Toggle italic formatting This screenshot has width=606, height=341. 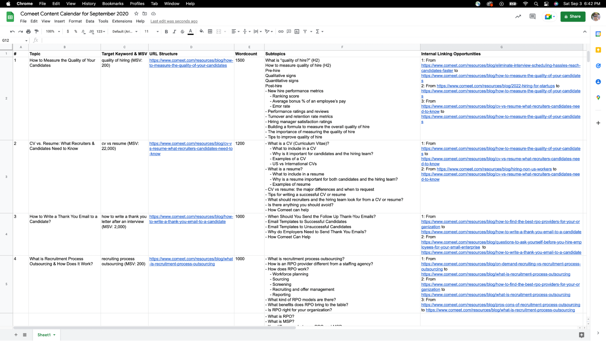[174, 32]
